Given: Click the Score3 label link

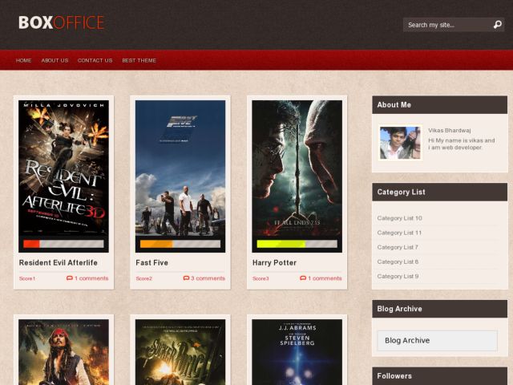Looking at the screenshot, I should [x=261, y=278].
